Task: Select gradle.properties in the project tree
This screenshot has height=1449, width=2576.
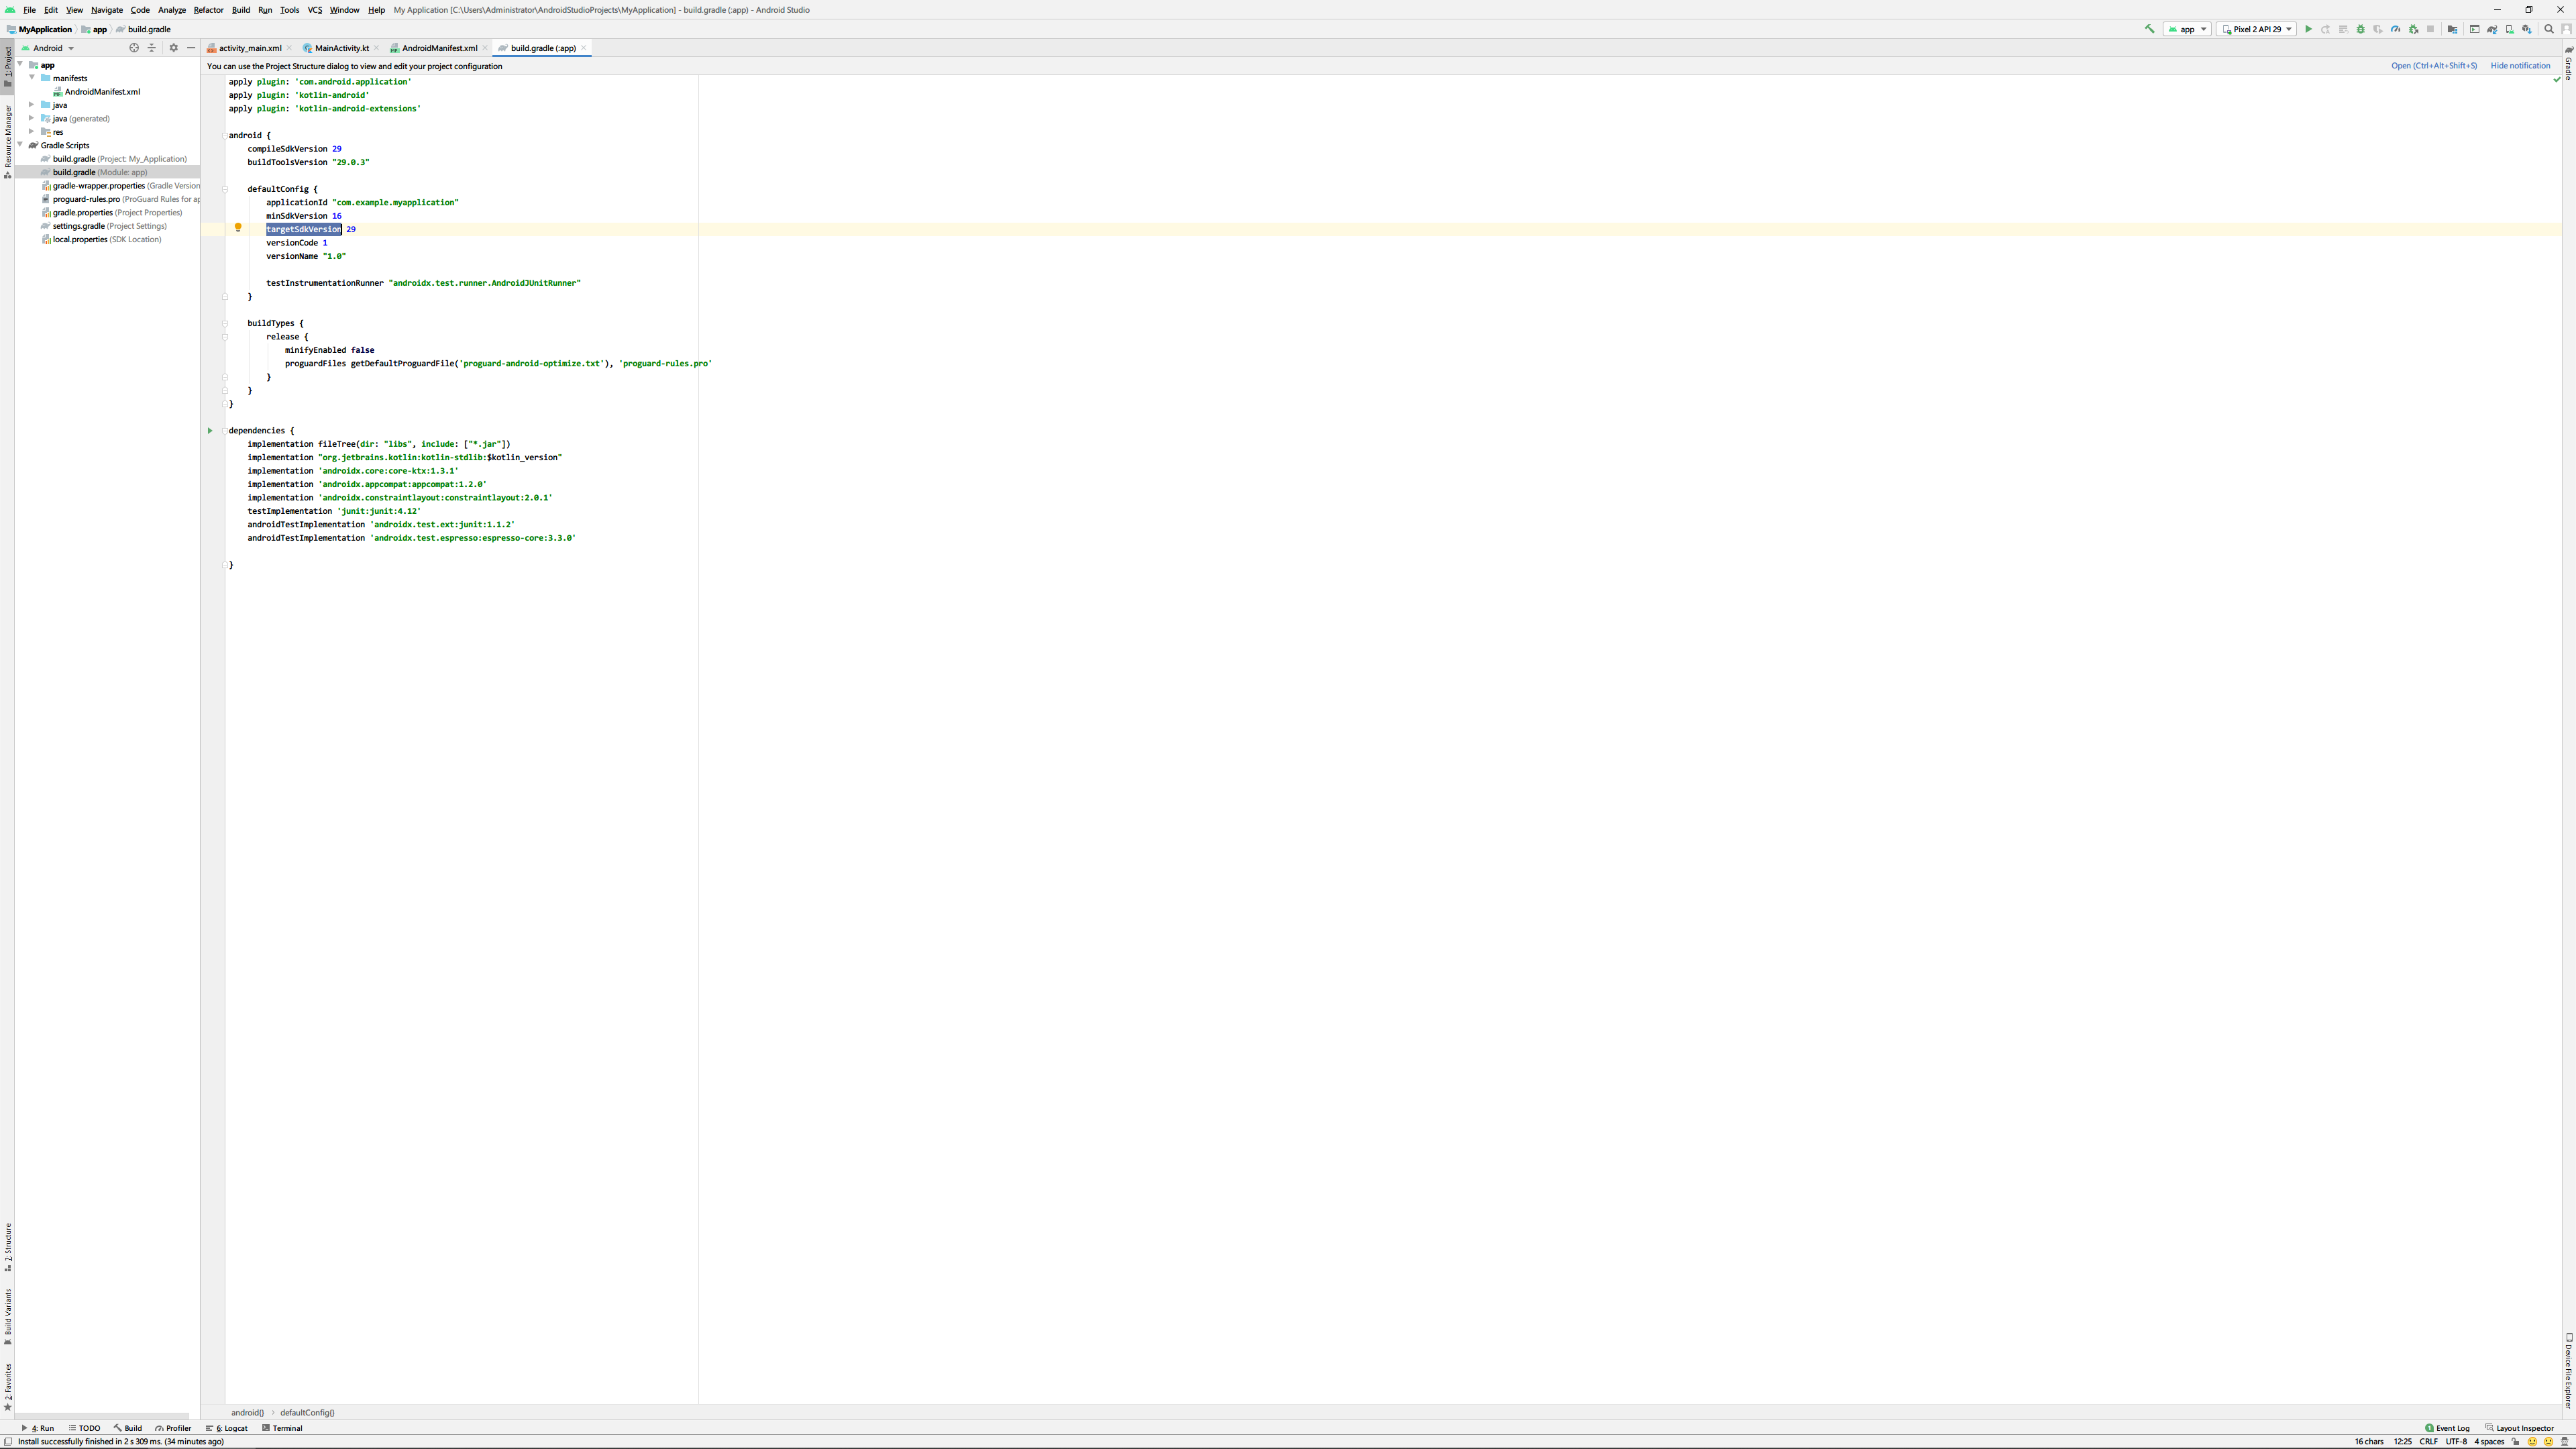Action: [x=82, y=212]
